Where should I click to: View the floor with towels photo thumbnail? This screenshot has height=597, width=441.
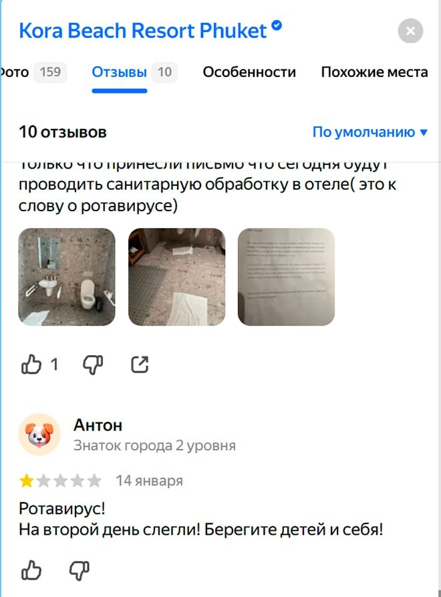coord(176,277)
